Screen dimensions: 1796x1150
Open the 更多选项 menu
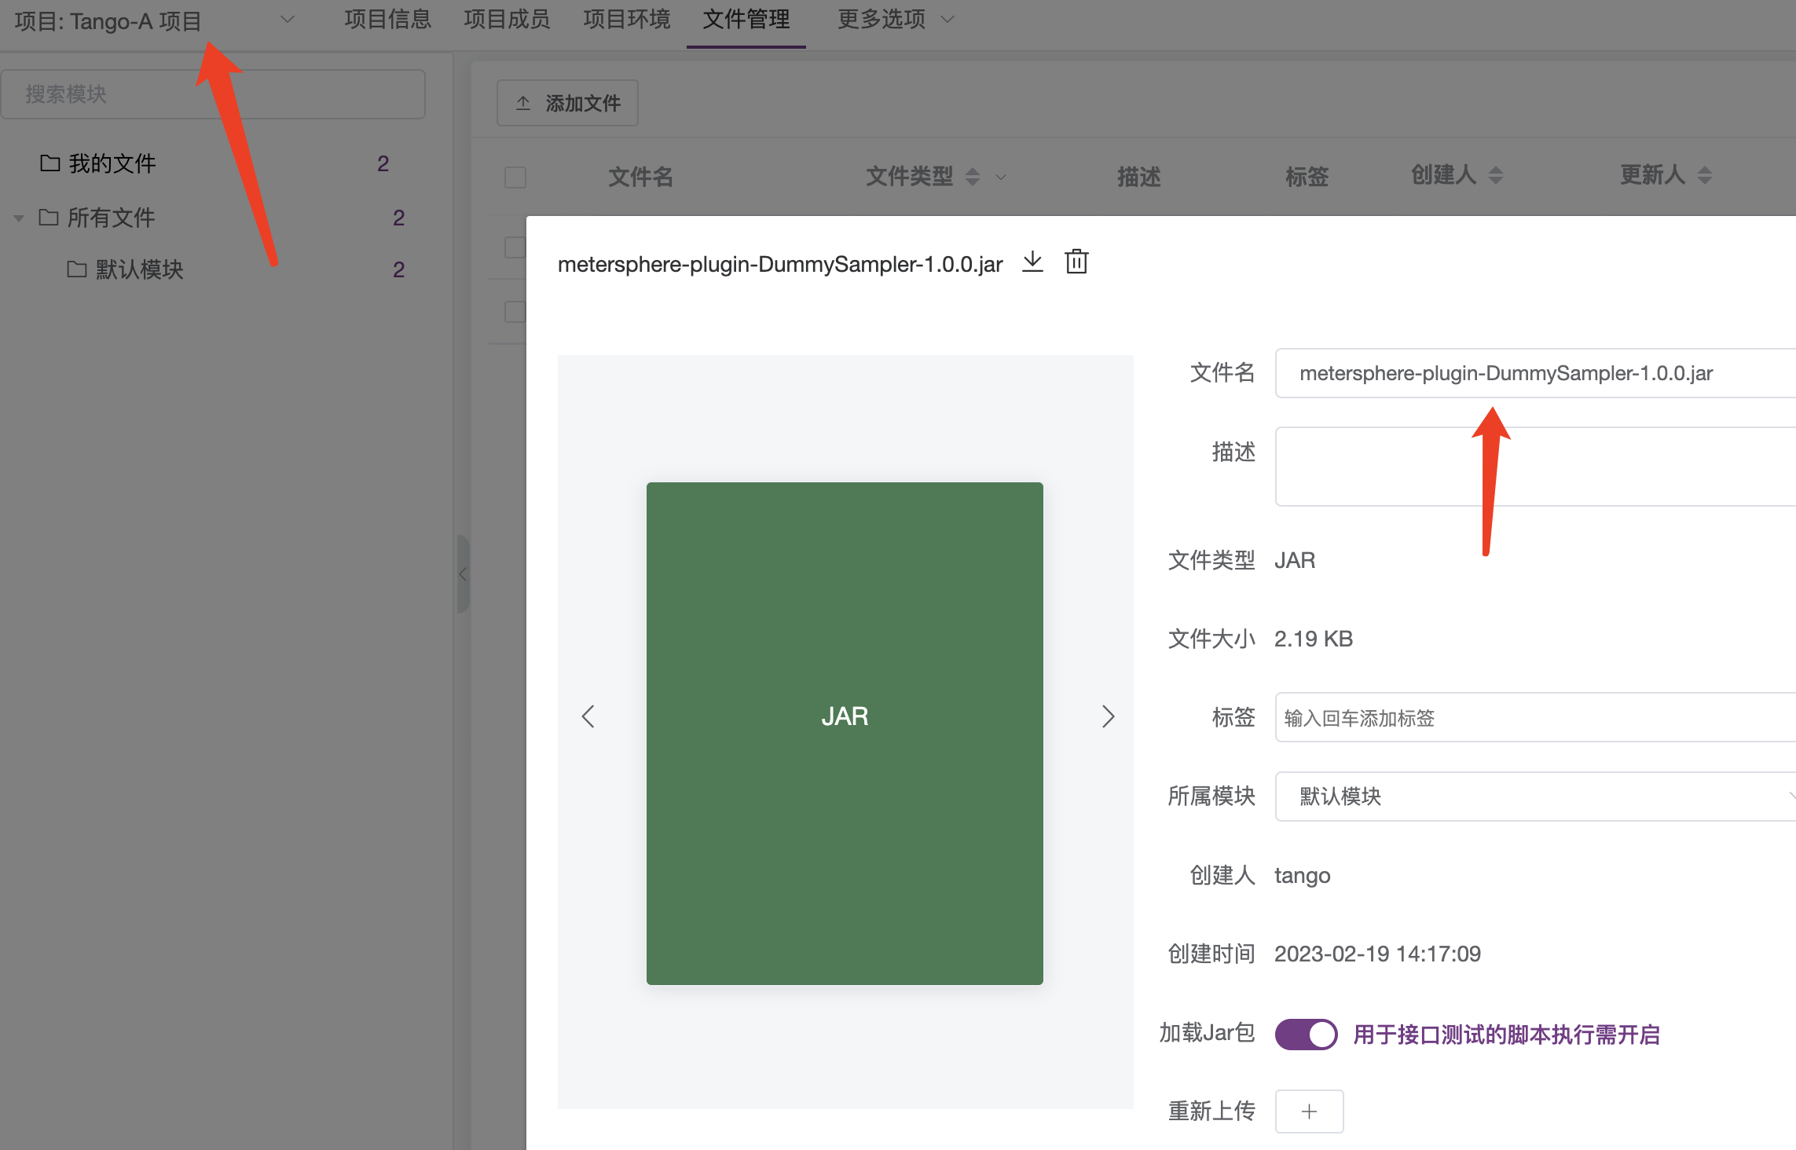coord(893,20)
